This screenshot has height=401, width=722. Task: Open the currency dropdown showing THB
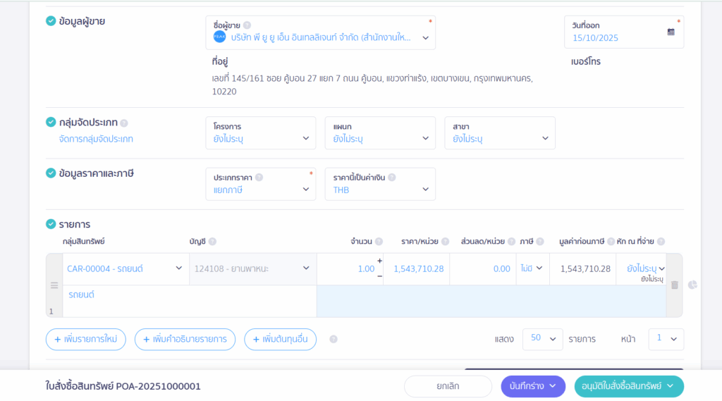pos(380,184)
